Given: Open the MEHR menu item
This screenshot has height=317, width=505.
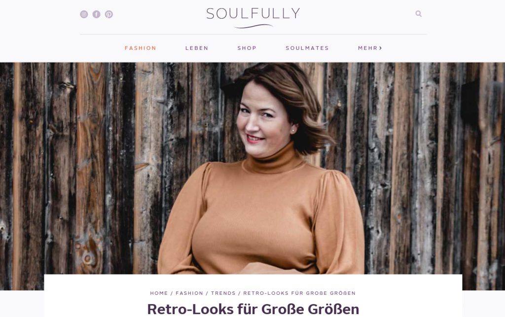Looking at the screenshot, I should (368, 48).
